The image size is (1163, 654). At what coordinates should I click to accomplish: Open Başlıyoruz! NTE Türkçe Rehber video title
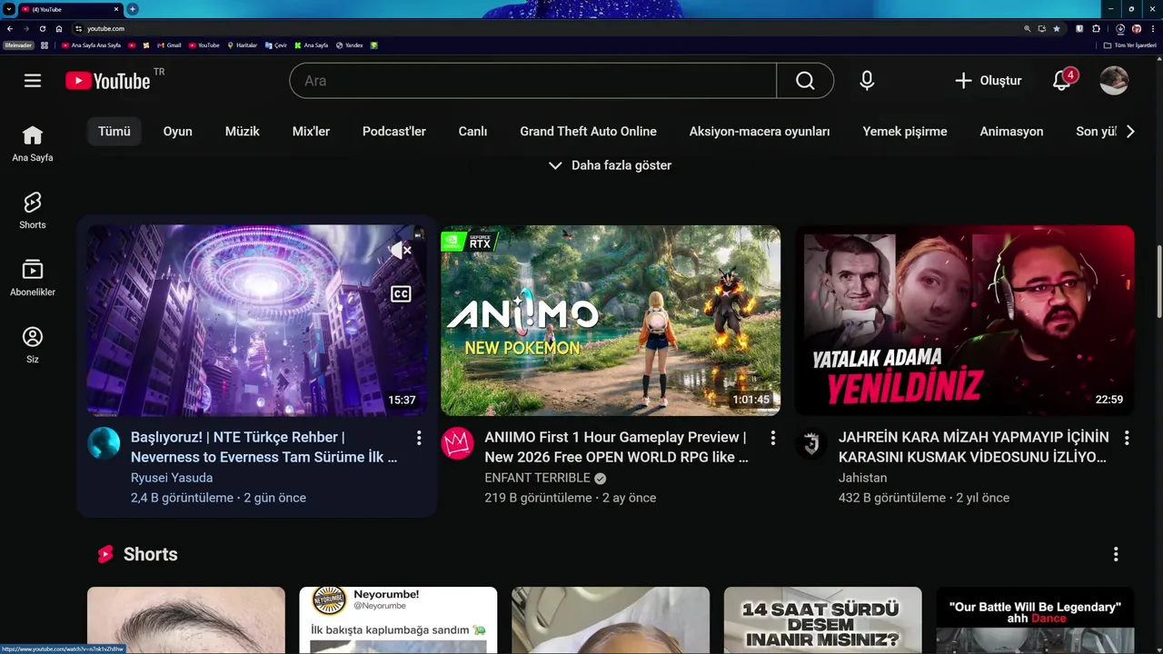263,447
